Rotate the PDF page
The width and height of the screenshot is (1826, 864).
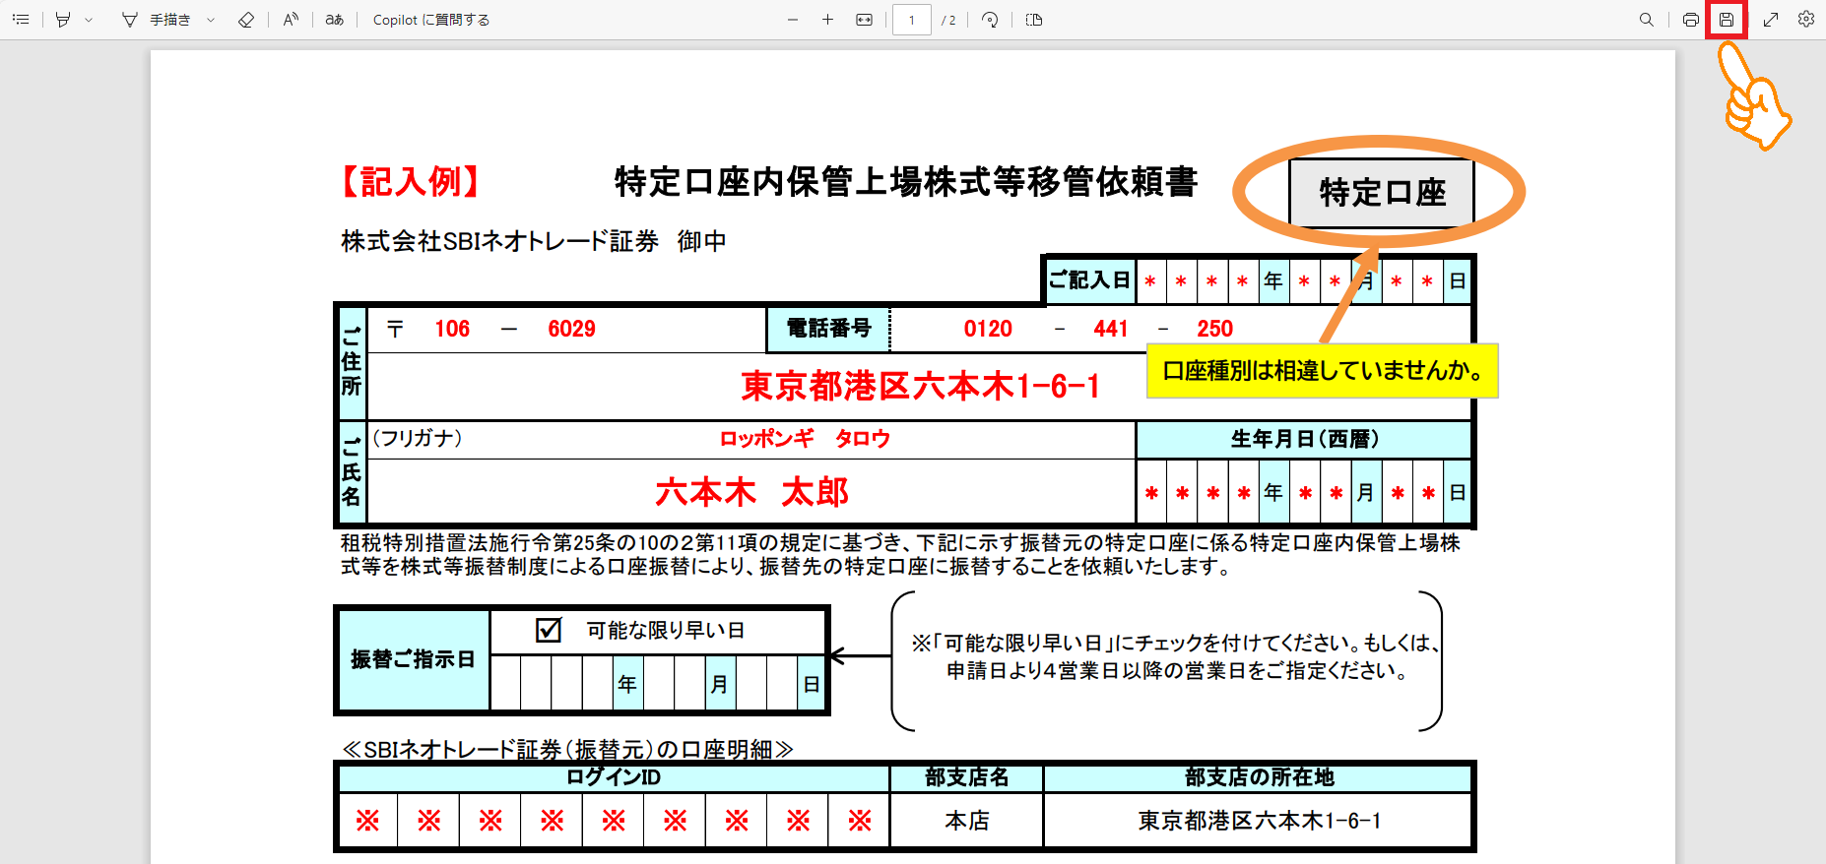click(991, 20)
